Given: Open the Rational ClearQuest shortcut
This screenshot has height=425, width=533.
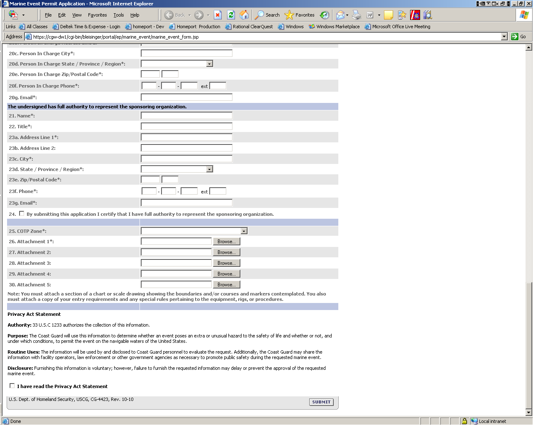Looking at the screenshot, I should [249, 27].
